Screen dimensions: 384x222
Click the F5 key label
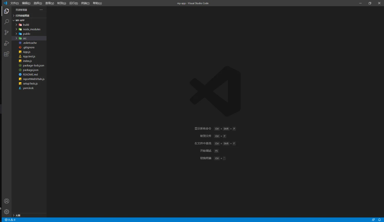216,151
